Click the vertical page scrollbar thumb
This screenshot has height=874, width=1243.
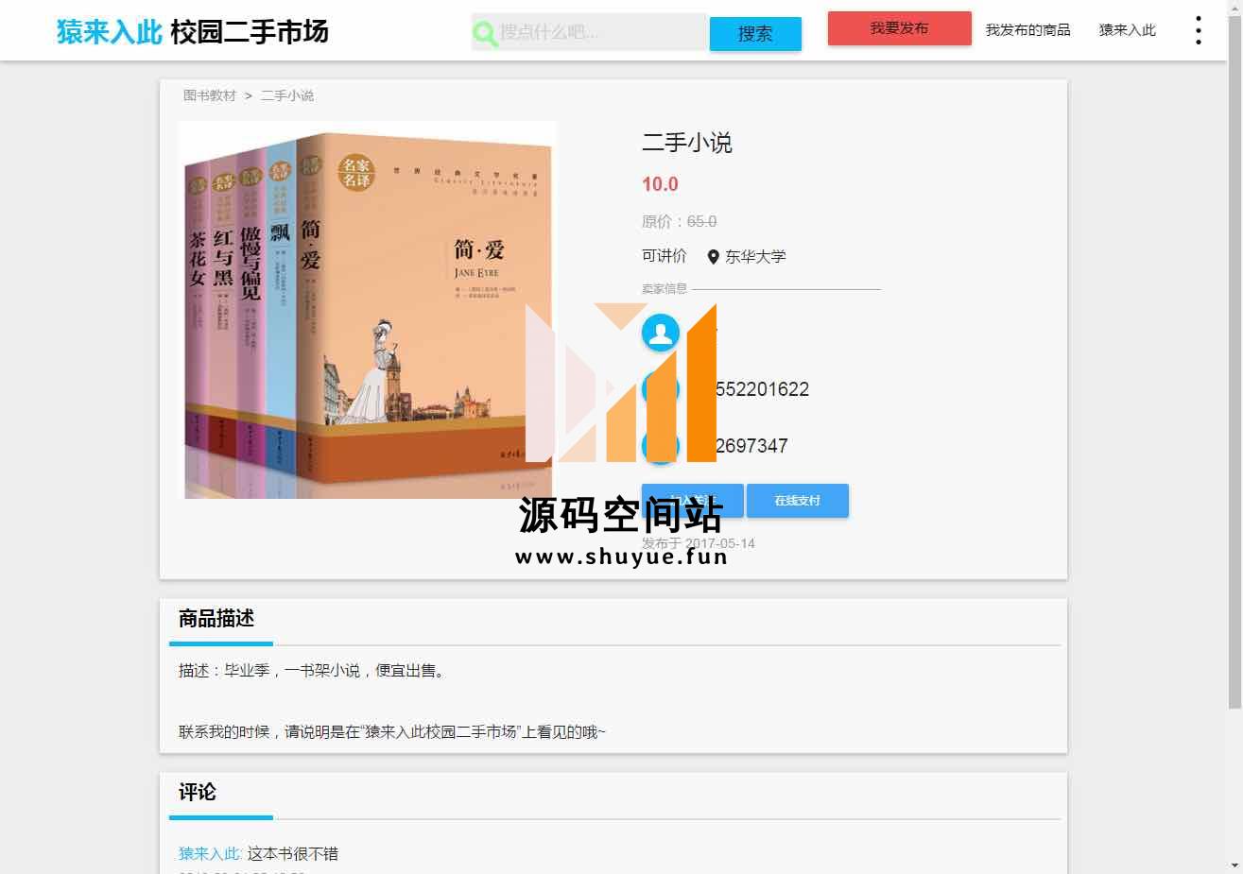(x=1234, y=361)
